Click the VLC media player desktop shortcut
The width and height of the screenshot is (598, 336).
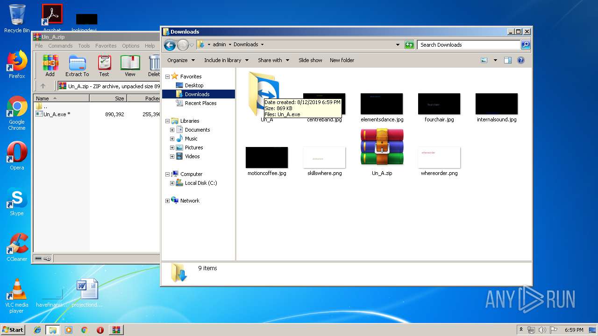17,296
